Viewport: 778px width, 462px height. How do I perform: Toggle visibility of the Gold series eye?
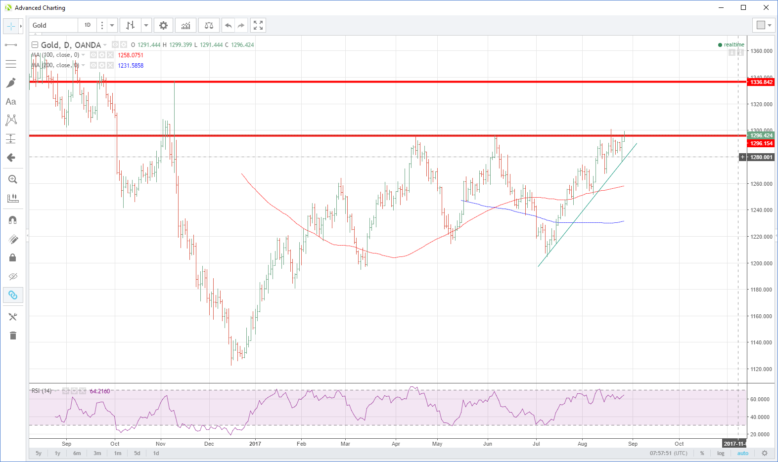115,44
